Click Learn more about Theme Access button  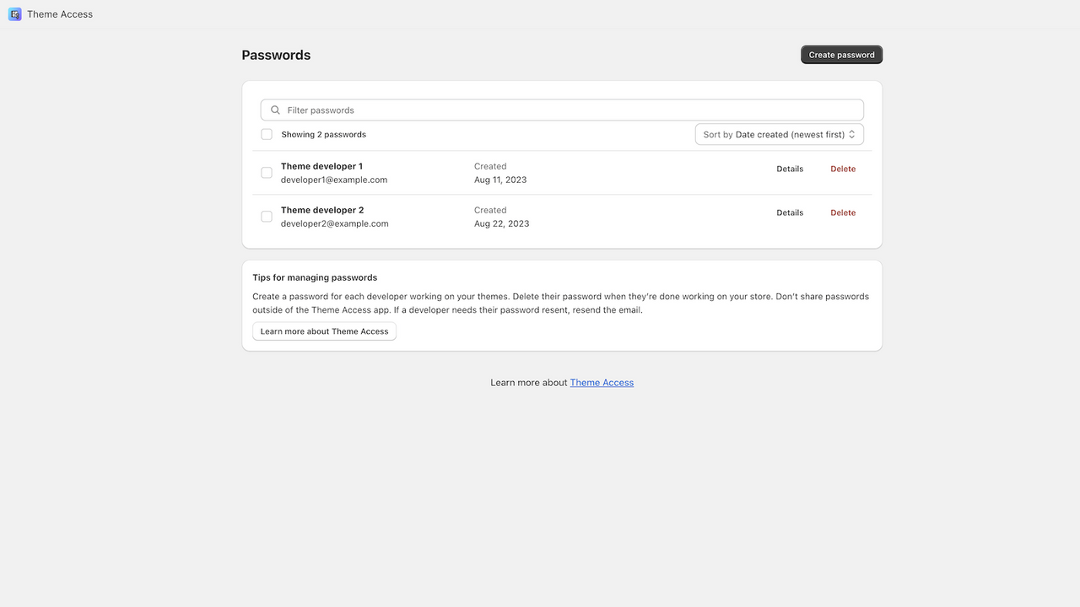click(323, 330)
